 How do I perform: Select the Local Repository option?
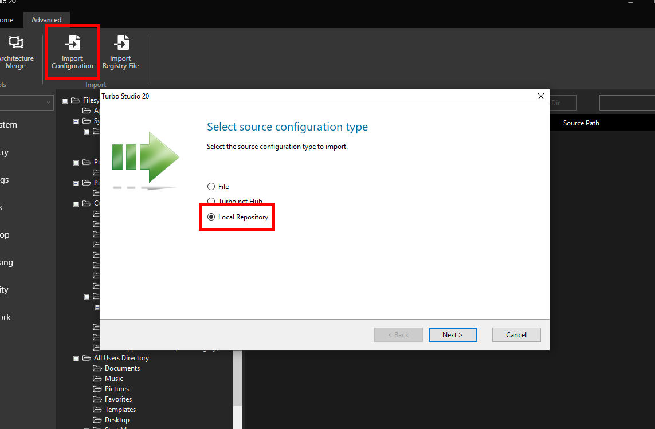pyautogui.click(x=211, y=217)
